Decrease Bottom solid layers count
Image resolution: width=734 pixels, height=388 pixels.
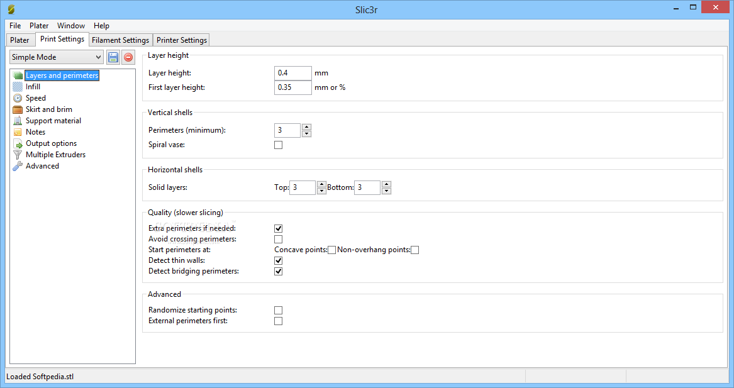[x=386, y=191]
